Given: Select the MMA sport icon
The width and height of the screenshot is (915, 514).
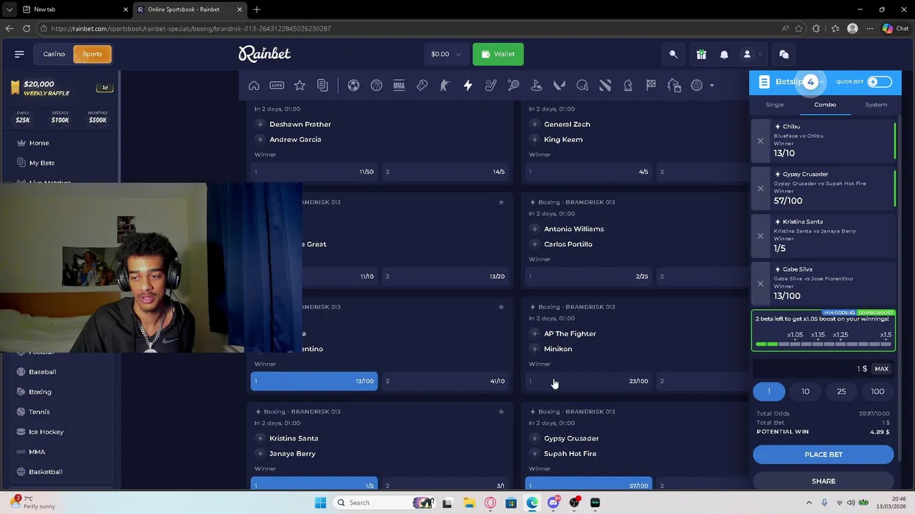Looking at the screenshot, I should [x=399, y=86].
